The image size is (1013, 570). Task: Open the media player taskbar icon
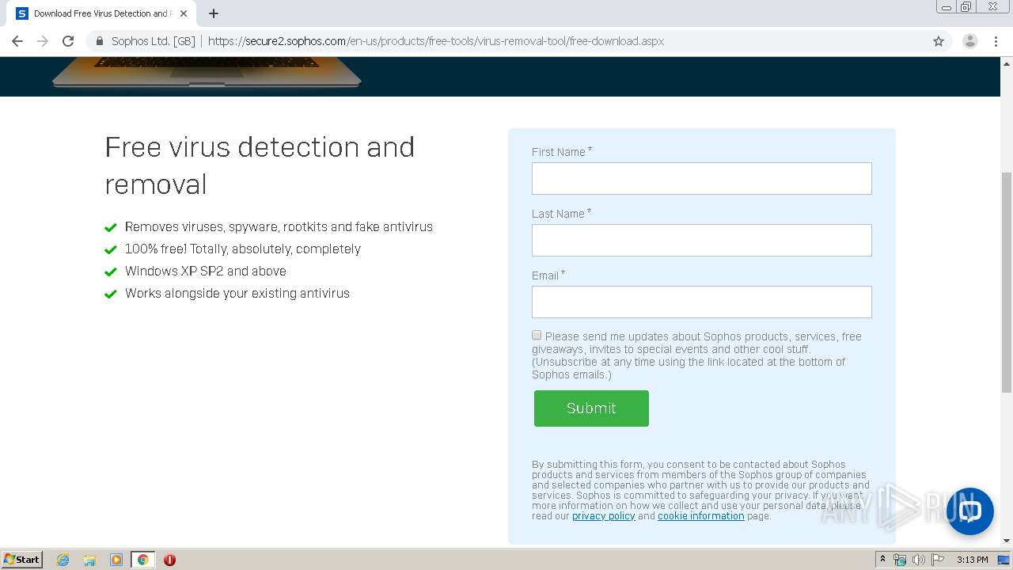pos(116,560)
